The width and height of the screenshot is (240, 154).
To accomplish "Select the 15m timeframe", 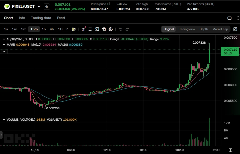I will coord(34,29).
